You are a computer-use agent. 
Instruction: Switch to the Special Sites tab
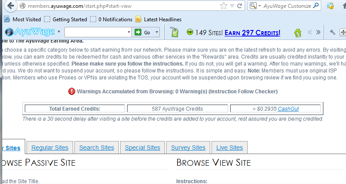(x=143, y=148)
